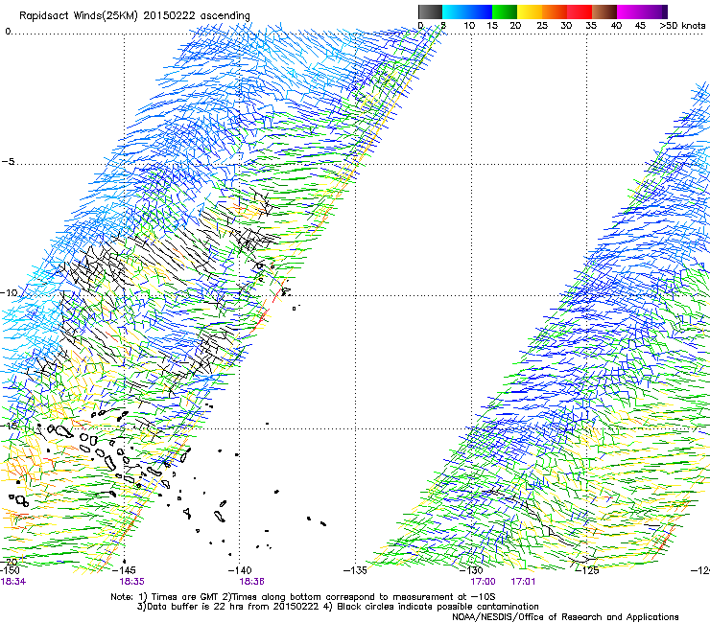Click the cyan 5-10 knots legend swatch
Screen dimensions: 710x623
pyautogui.click(x=455, y=12)
